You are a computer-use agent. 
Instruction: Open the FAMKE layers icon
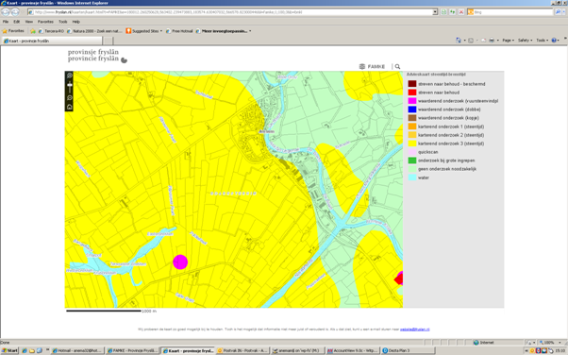[362, 67]
